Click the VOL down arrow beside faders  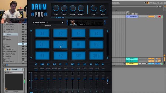[108, 84]
